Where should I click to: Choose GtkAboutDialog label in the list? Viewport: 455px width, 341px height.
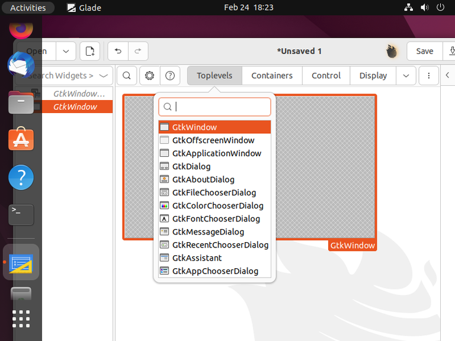pos(203,179)
